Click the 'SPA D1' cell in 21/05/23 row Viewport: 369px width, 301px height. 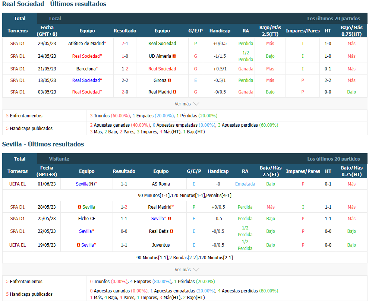click(x=18, y=69)
